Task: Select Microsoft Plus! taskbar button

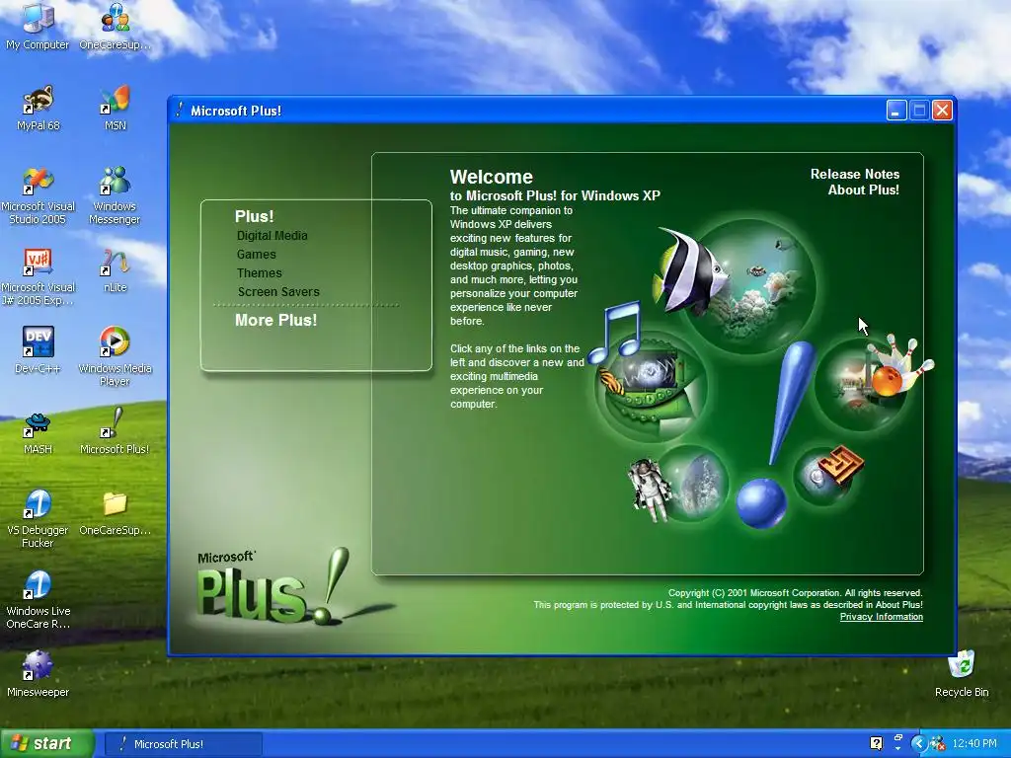Action: 183,744
